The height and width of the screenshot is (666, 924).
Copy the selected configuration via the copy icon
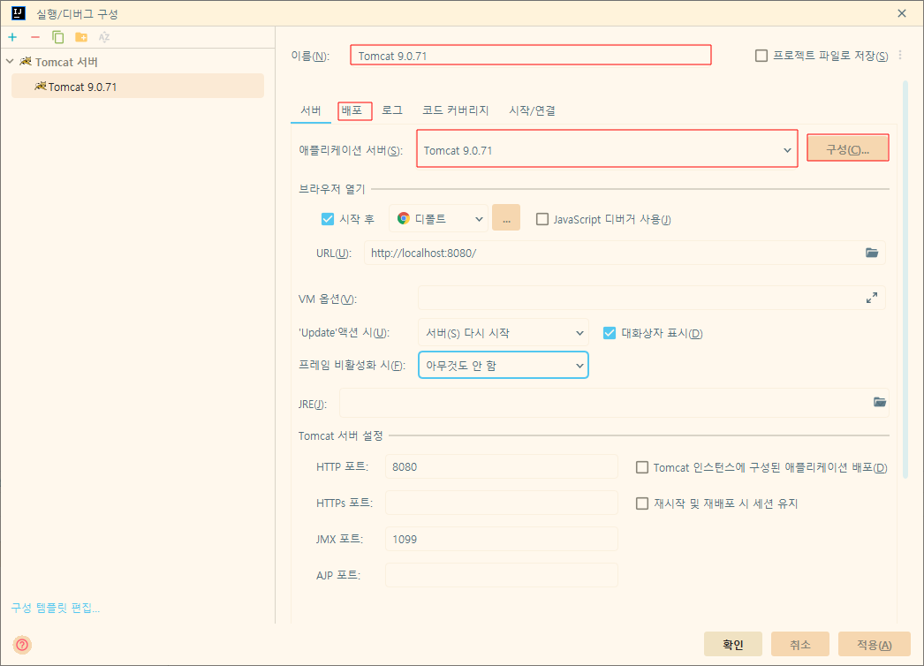(57, 37)
